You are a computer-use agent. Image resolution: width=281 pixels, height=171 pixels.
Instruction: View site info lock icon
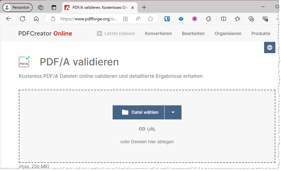[53, 19]
